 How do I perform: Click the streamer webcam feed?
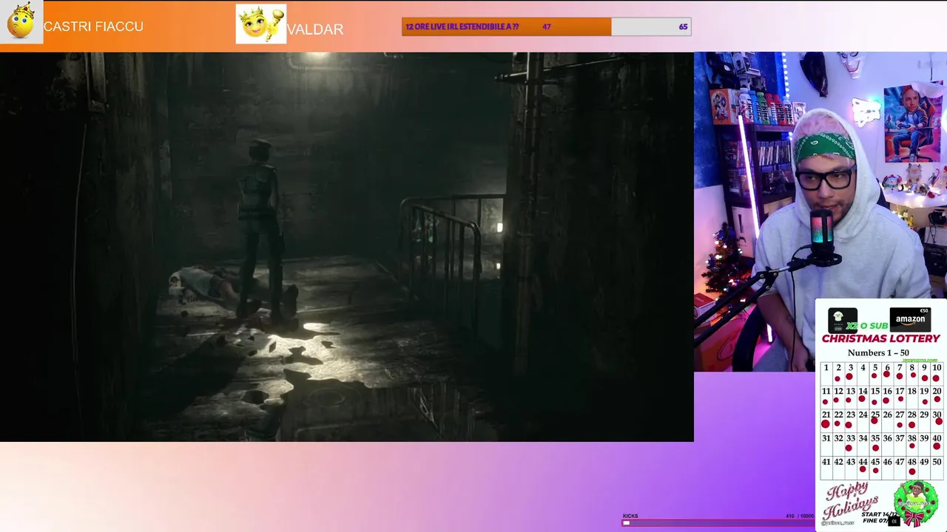[x=820, y=211]
